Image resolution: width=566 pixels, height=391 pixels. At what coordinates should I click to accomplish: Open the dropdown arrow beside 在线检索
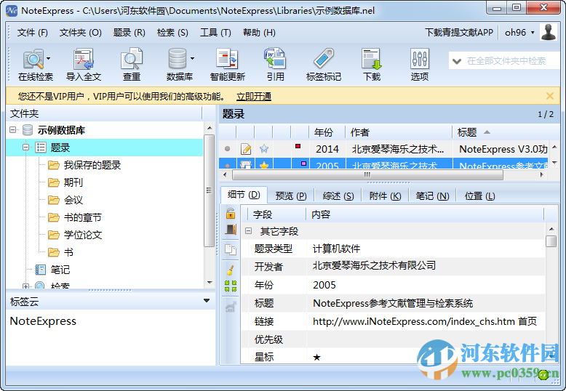pos(48,58)
